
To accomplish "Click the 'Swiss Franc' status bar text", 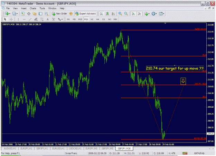I will (71, 153).
